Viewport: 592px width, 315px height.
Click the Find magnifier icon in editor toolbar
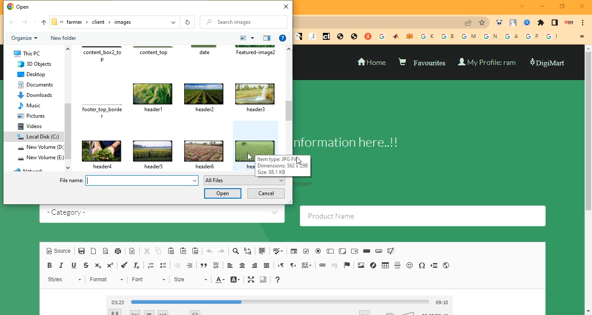coord(236,251)
